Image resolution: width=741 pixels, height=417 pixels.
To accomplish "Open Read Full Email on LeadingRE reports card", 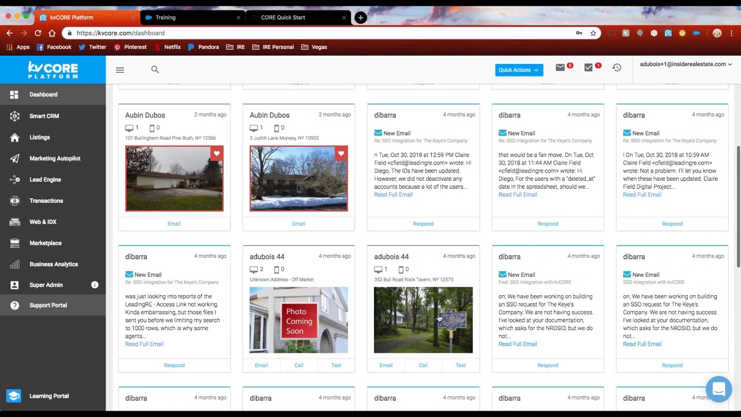I will coord(144,344).
